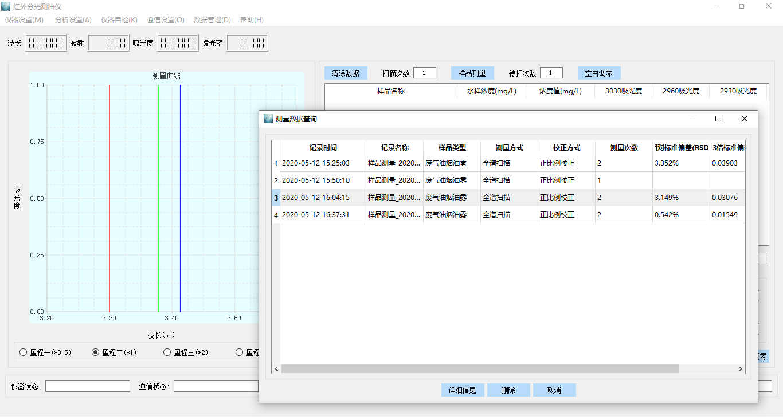
Task: Click the 空白调零 button
Action: pos(598,73)
